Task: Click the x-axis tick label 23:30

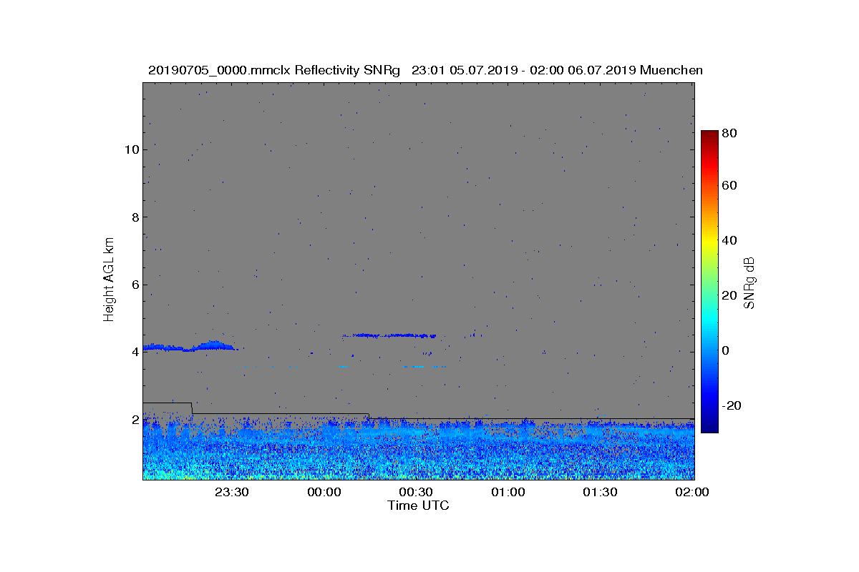Action: click(x=232, y=492)
